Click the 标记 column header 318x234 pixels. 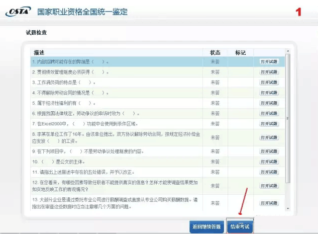click(x=240, y=53)
